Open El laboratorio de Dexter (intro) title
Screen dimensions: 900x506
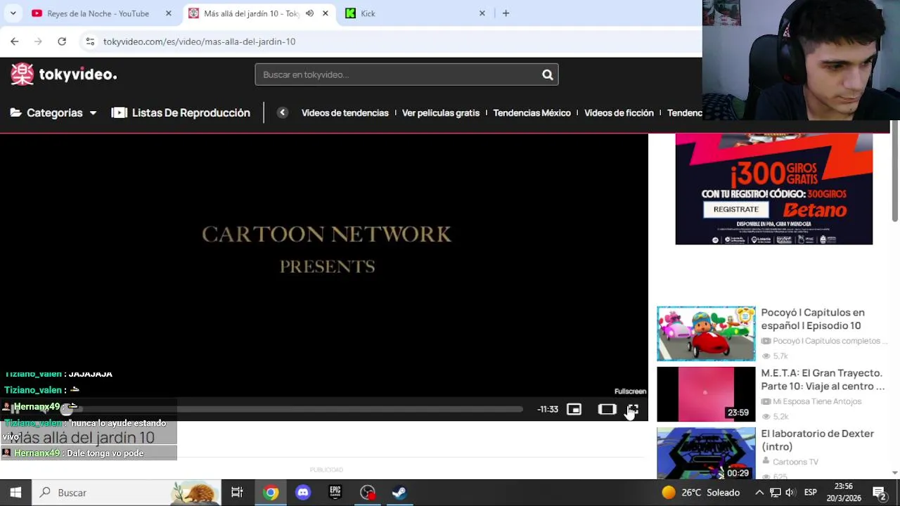[817, 440]
